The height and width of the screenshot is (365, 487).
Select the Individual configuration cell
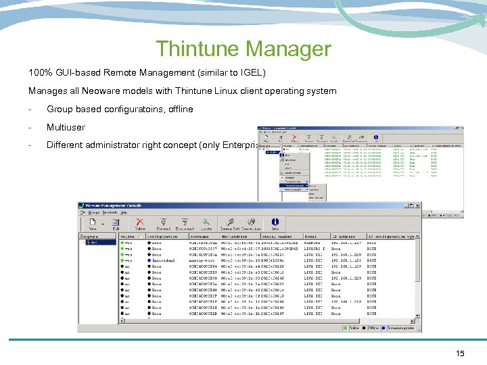pos(164,260)
